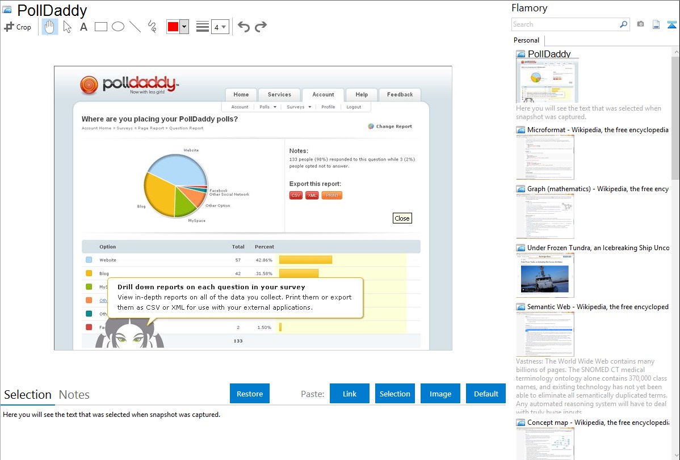Activate the hand pan tool
The height and width of the screenshot is (460, 680).
50,27
